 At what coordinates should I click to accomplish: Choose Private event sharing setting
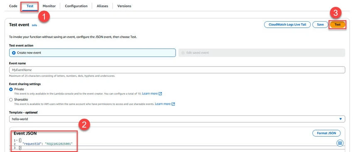click(x=11, y=89)
